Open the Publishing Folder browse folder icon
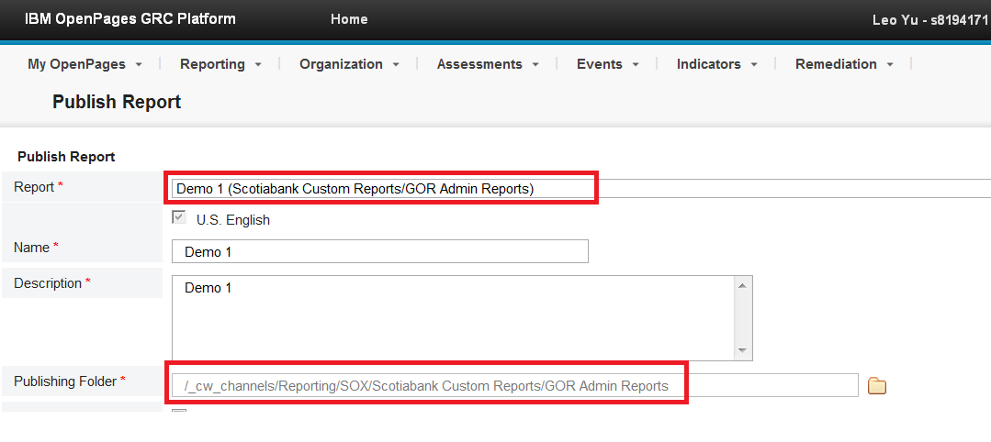This screenshot has width=991, height=442. (x=876, y=385)
